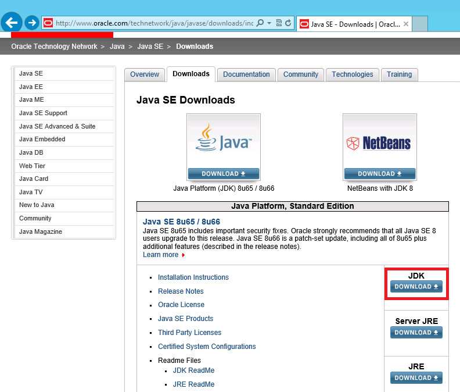Click the JRE Download button

(x=416, y=378)
